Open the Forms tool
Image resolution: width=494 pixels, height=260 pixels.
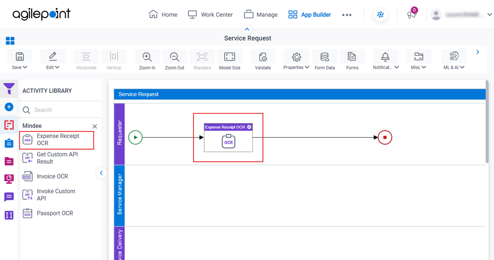(x=352, y=60)
